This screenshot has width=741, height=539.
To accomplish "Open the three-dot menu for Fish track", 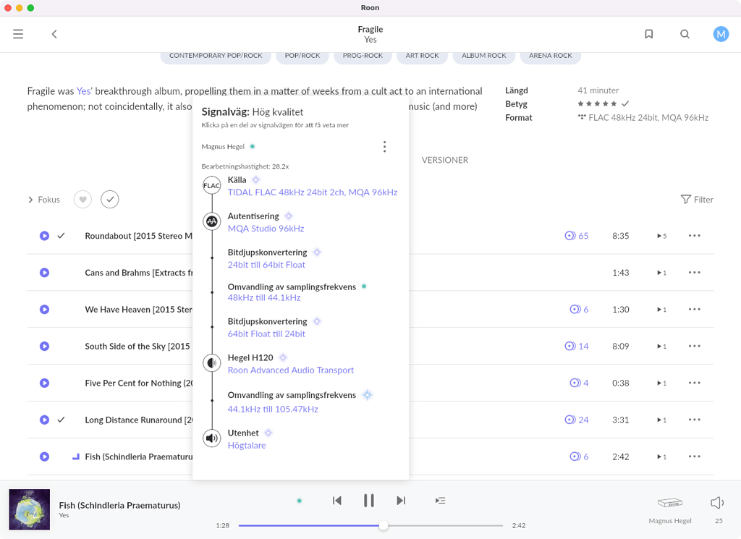I will point(694,457).
